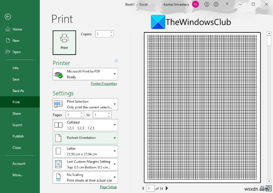The image size is (273, 193).
Task: Decrease the Pages from value
Action: [x=82, y=117]
